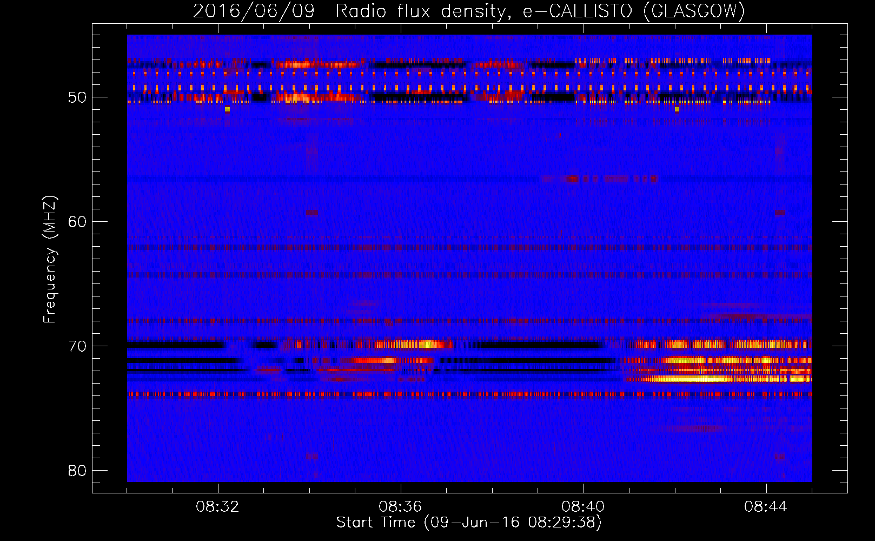
Task: Click the '08:40' time tick label
Action: click(x=583, y=507)
